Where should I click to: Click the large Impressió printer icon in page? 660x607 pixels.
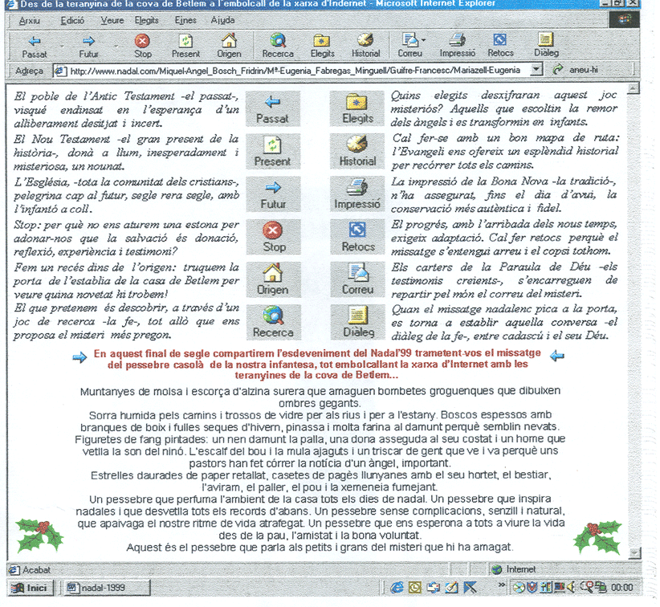(x=357, y=194)
